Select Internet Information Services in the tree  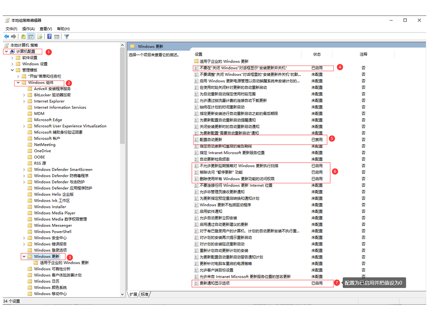[x=60, y=107]
